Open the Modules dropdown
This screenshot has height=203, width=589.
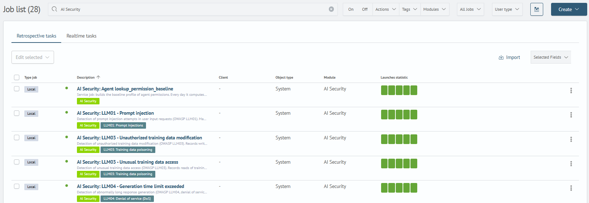click(x=434, y=9)
